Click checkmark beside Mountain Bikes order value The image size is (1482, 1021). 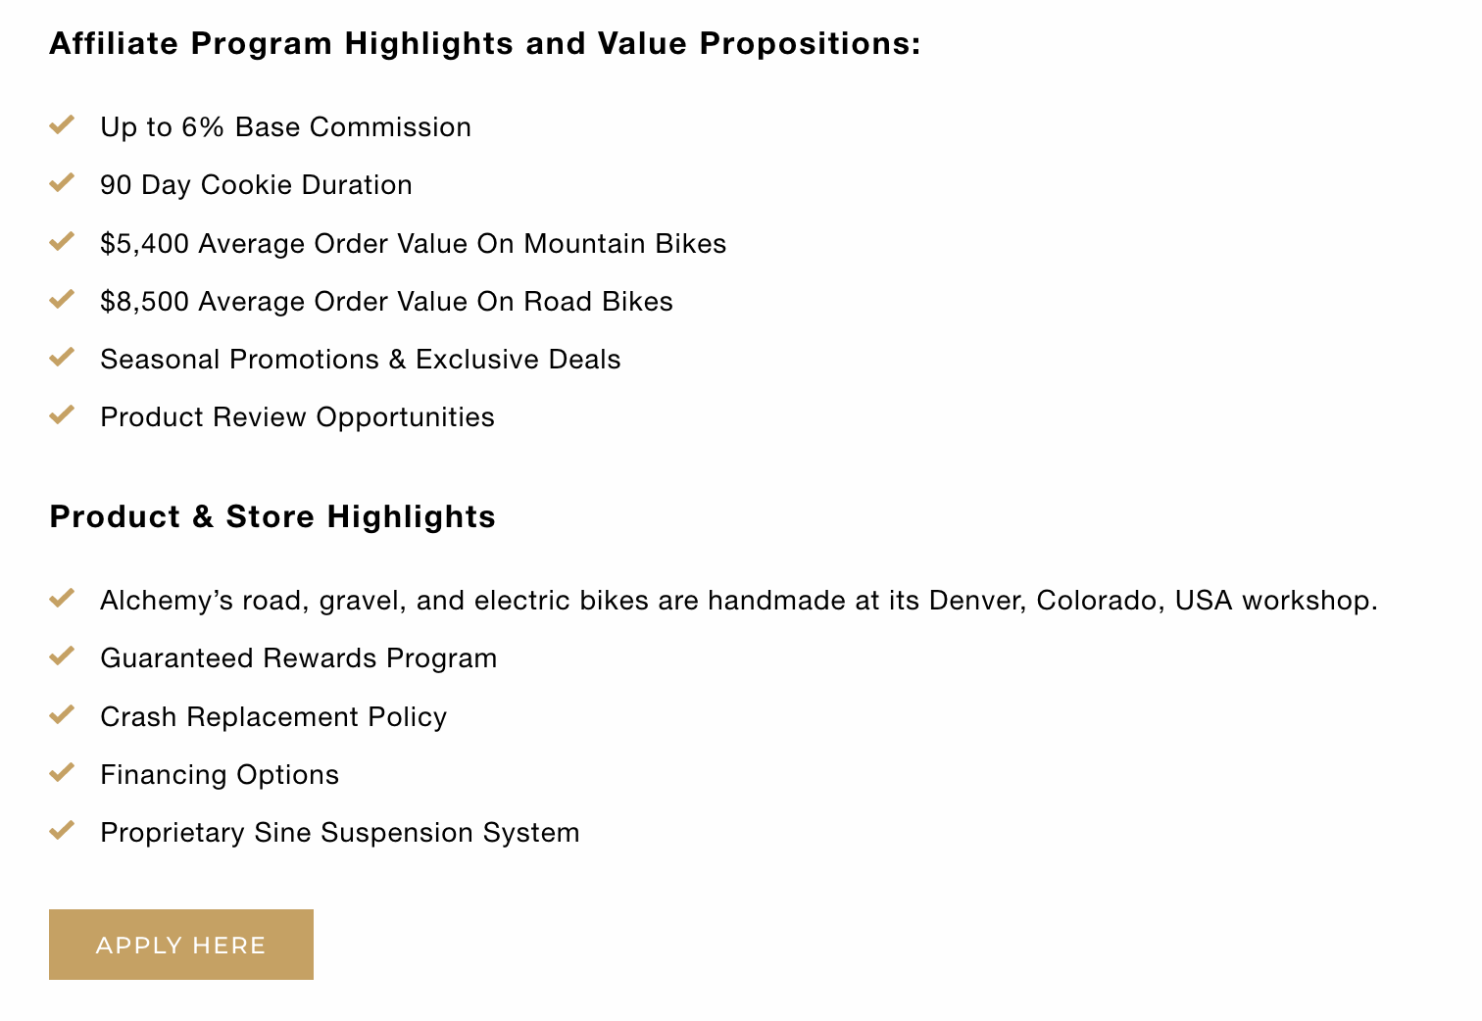(x=62, y=241)
